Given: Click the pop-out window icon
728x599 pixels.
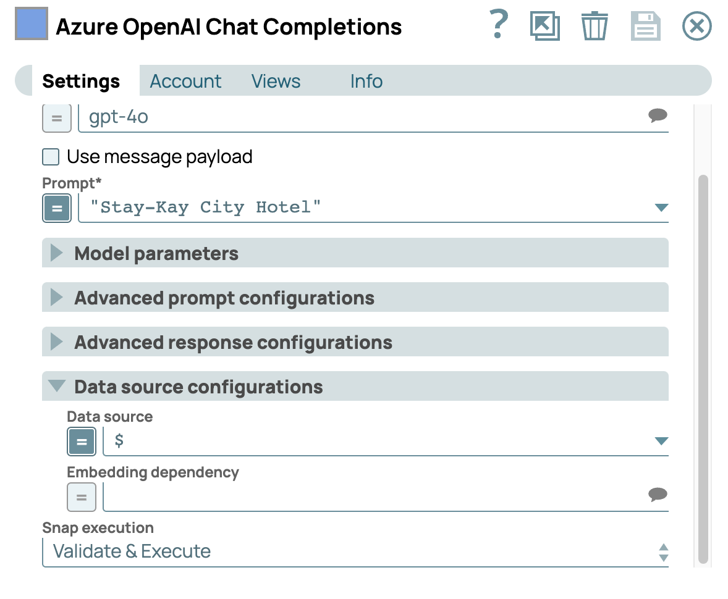Looking at the screenshot, I should coord(545,27).
